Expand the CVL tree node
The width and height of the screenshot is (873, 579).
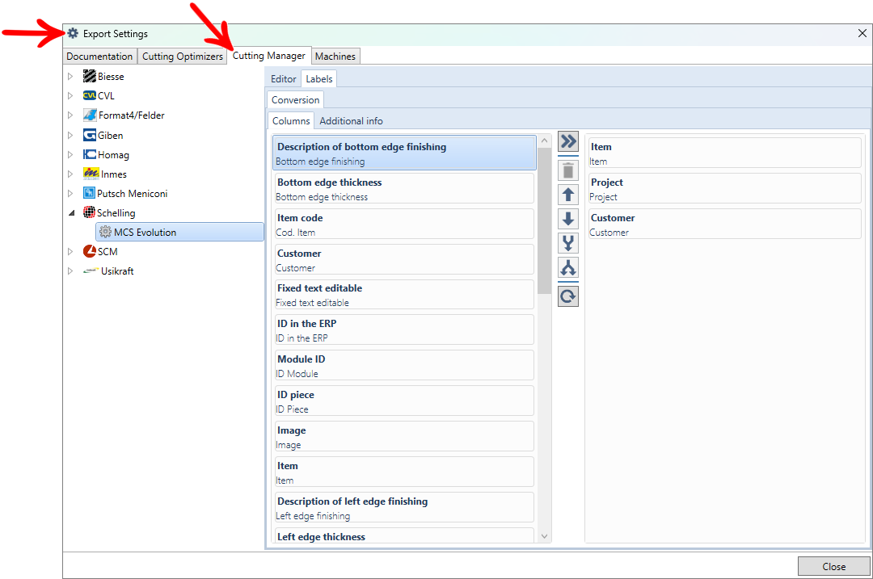point(70,95)
